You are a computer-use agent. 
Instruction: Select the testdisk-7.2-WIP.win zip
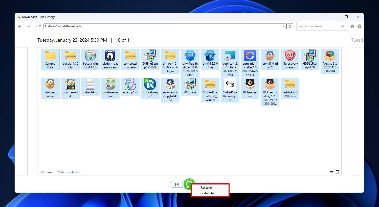(290, 88)
